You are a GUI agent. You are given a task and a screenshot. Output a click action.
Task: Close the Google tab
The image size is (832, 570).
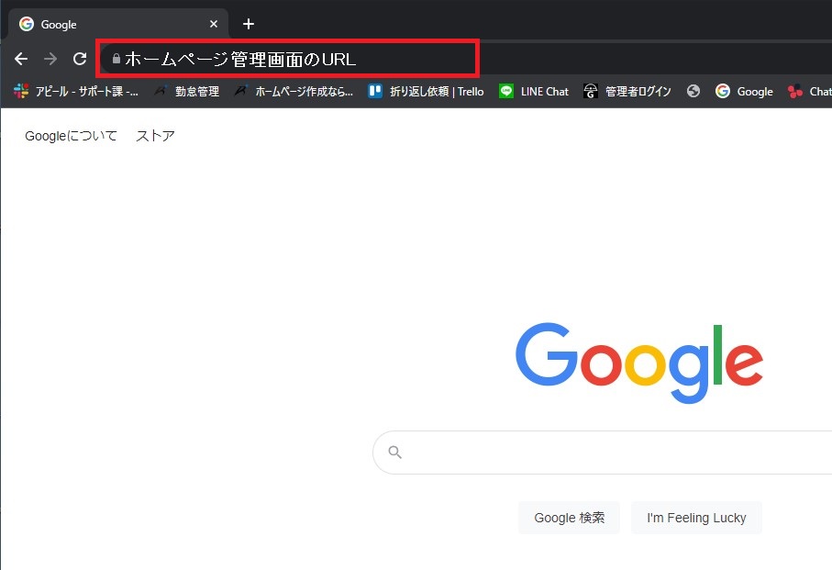pos(214,24)
